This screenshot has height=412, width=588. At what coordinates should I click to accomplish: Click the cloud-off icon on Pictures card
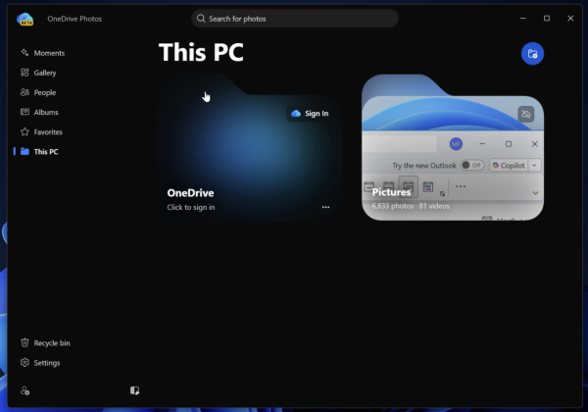[525, 114]
